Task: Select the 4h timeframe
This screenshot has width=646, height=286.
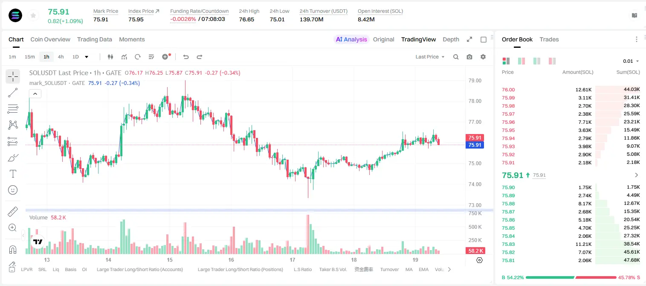Action: [x=61, y=57]
